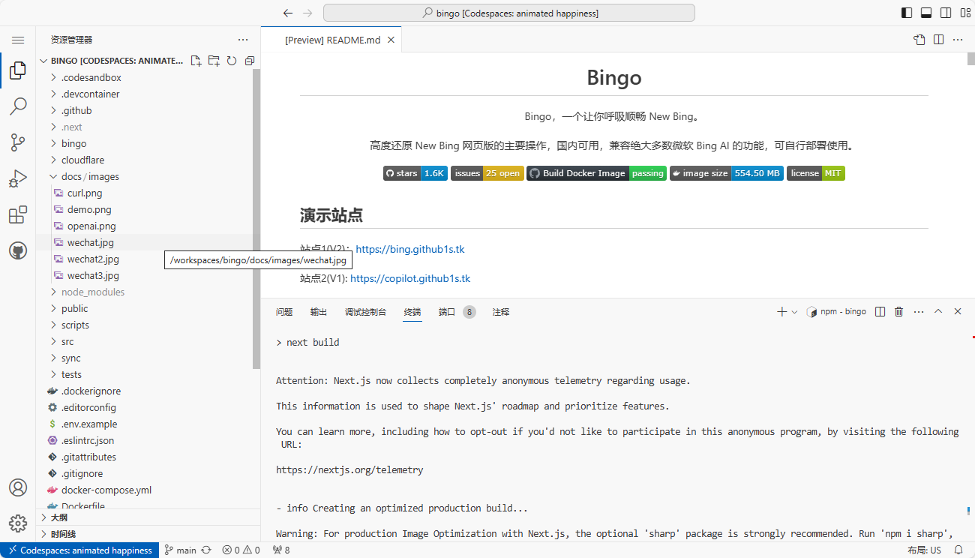Open the Accounts menu icon
975x558 pixels.
(x=18, y=487)
